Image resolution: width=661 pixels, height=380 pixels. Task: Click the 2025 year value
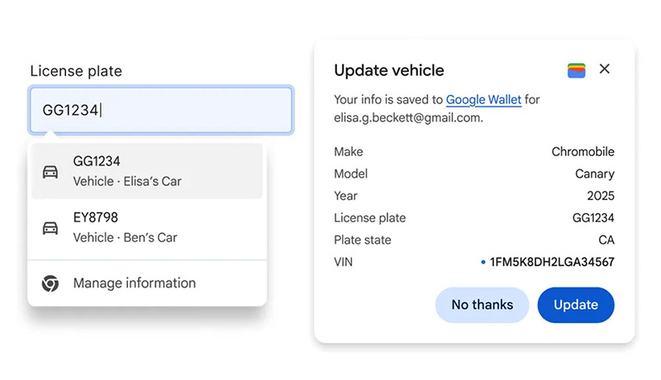tap(601, 196)
